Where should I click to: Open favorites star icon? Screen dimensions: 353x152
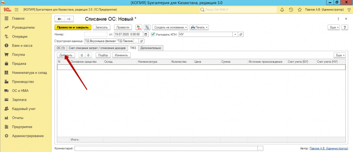coord(300,10)
